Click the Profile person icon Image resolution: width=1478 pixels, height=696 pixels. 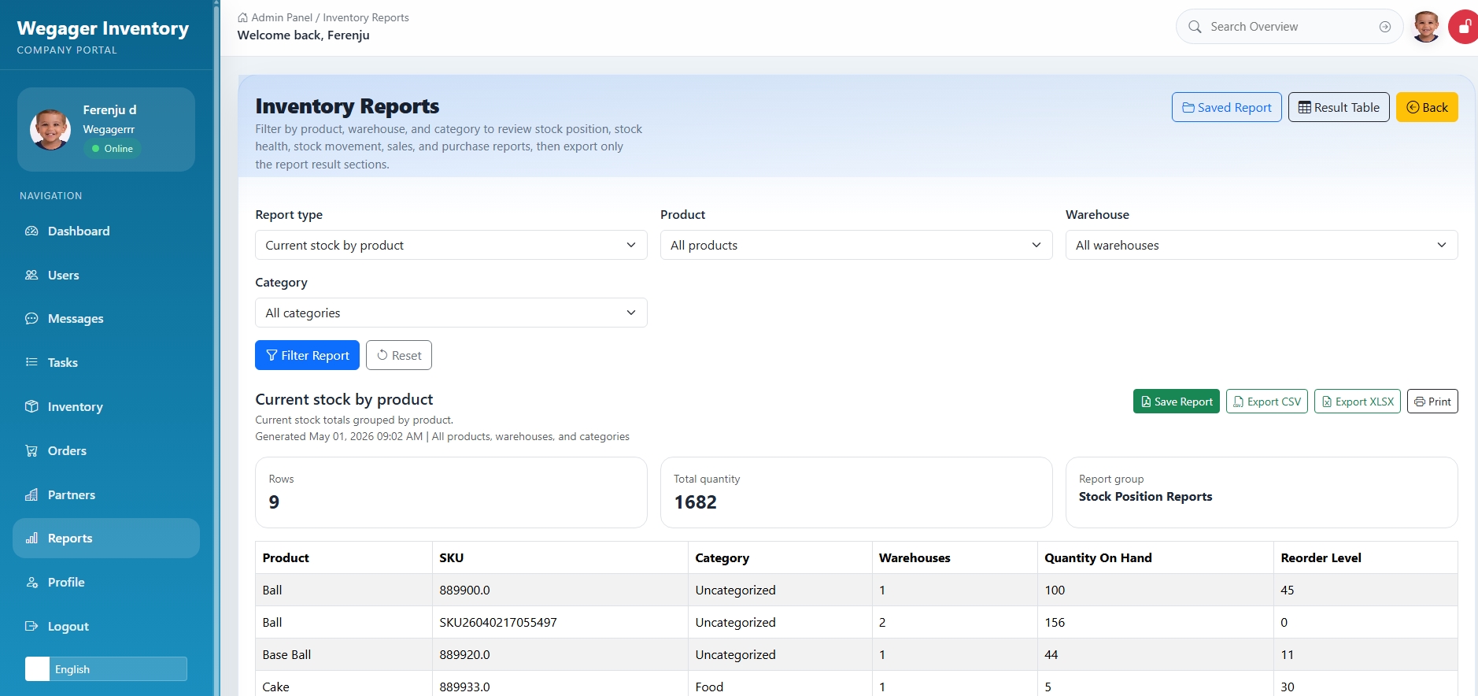click(31, 583)
